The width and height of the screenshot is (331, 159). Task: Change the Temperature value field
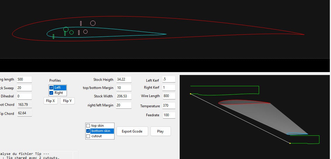click(x=169, y=106)
